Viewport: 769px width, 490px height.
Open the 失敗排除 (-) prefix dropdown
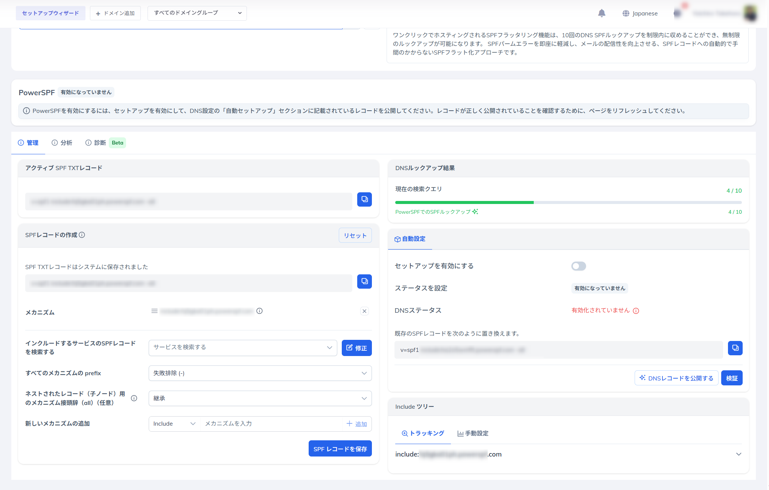[260, 373]
